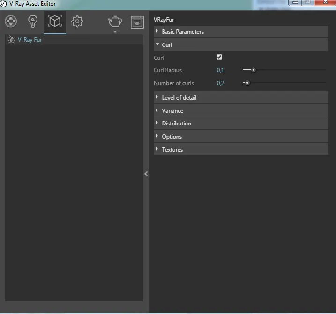Viewport: 336px width, 314px height.
Task: Expand the Level of detail section
Action: click(x=179, y=98)
